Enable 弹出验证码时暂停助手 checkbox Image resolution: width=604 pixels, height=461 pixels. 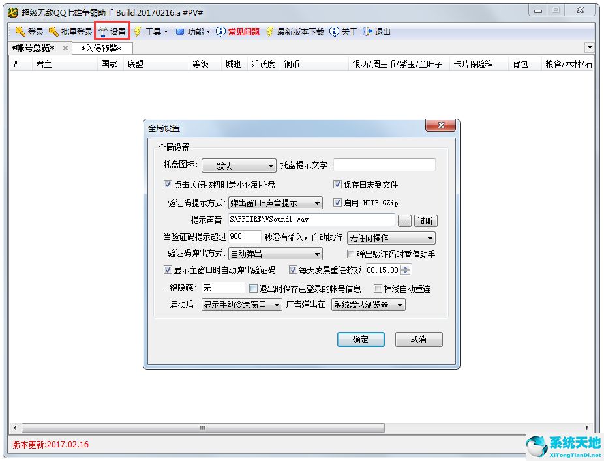click(351, 254)
